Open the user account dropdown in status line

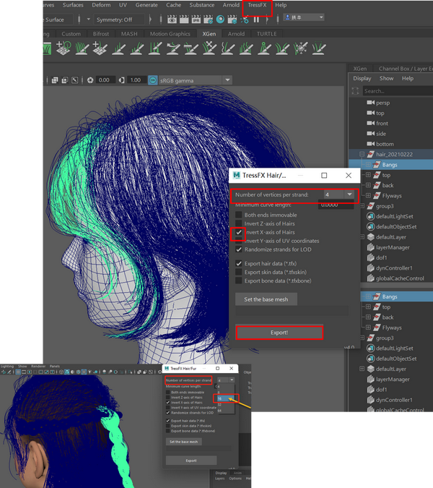tap(304, 17)
